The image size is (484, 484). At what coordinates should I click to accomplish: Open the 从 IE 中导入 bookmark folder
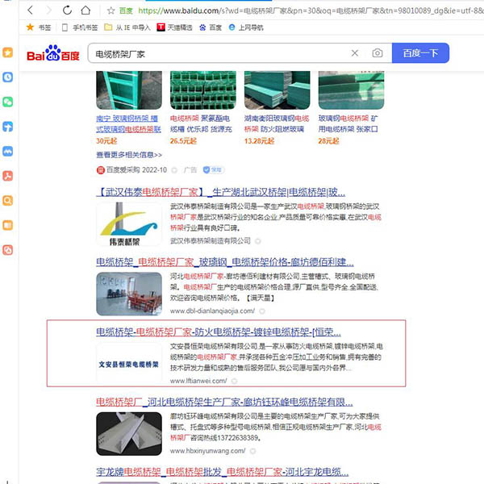[127, 27]
